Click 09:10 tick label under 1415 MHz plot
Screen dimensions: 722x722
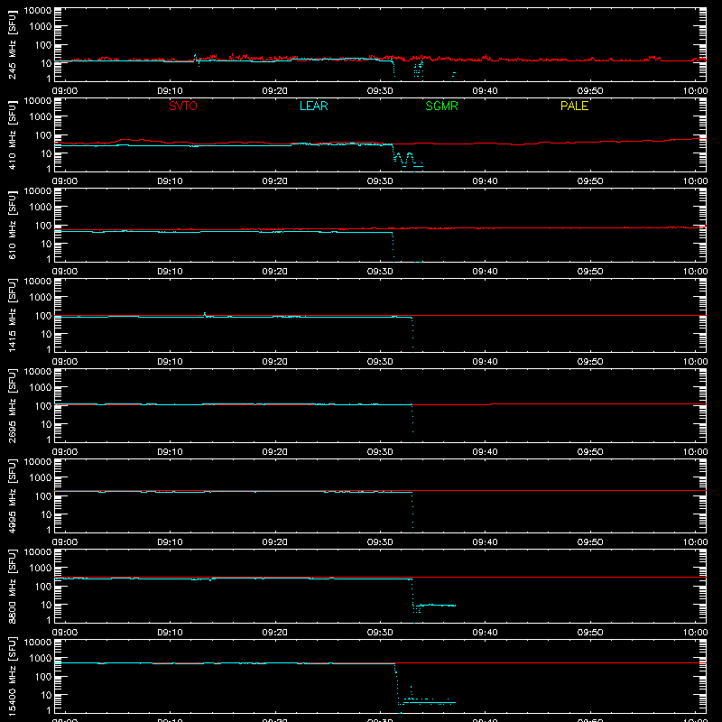(170, 362)
